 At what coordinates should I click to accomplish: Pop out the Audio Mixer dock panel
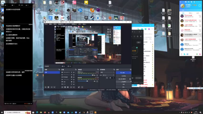(x=98, y=69)
